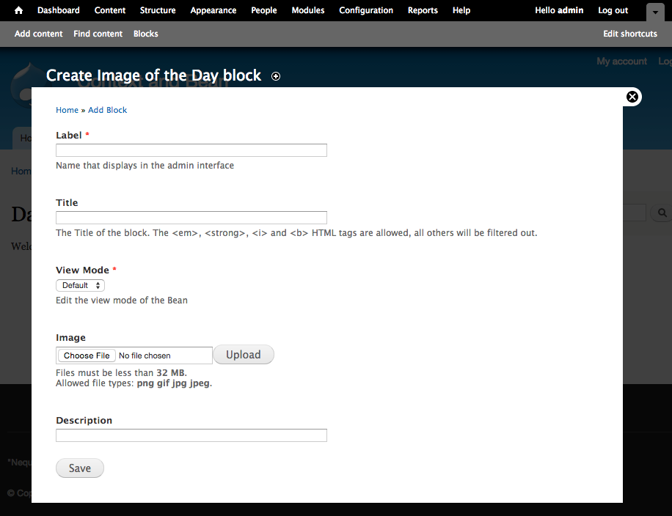Viewport: 672px width, 516px height.
Task: Open the Configuration menu
Action: (x=365, y=10)
